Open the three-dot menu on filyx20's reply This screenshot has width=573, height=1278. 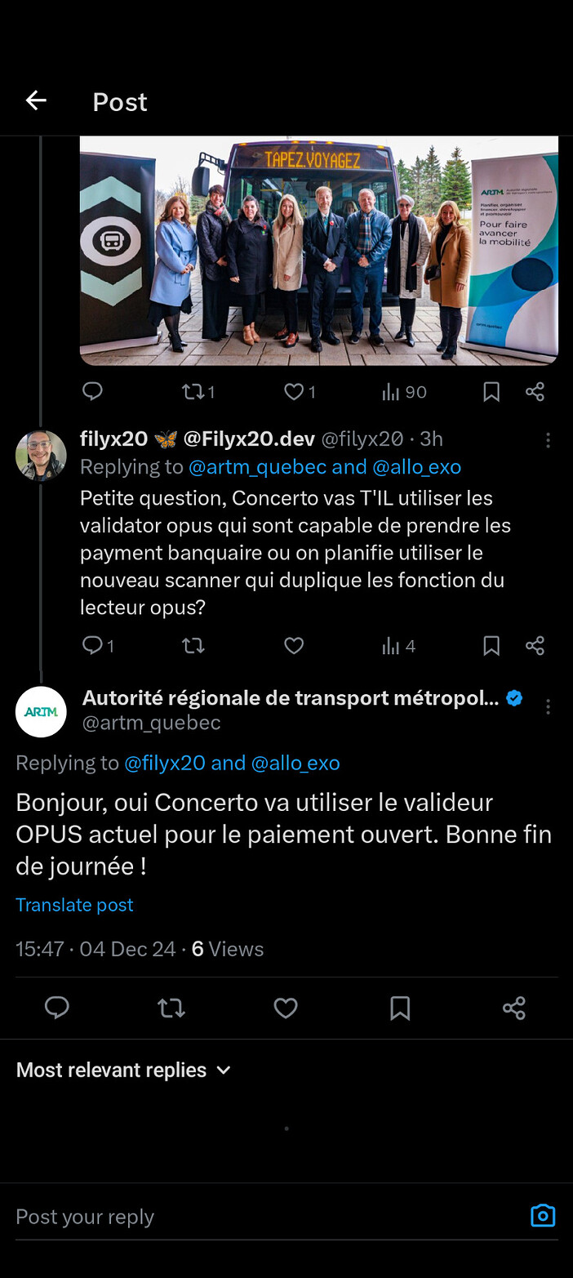548,440
